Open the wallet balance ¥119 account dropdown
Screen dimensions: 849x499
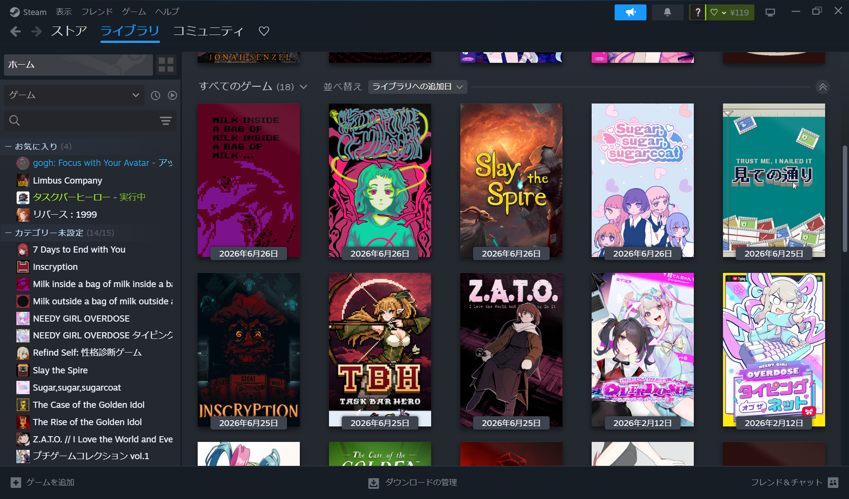click(x=730, y=12)
